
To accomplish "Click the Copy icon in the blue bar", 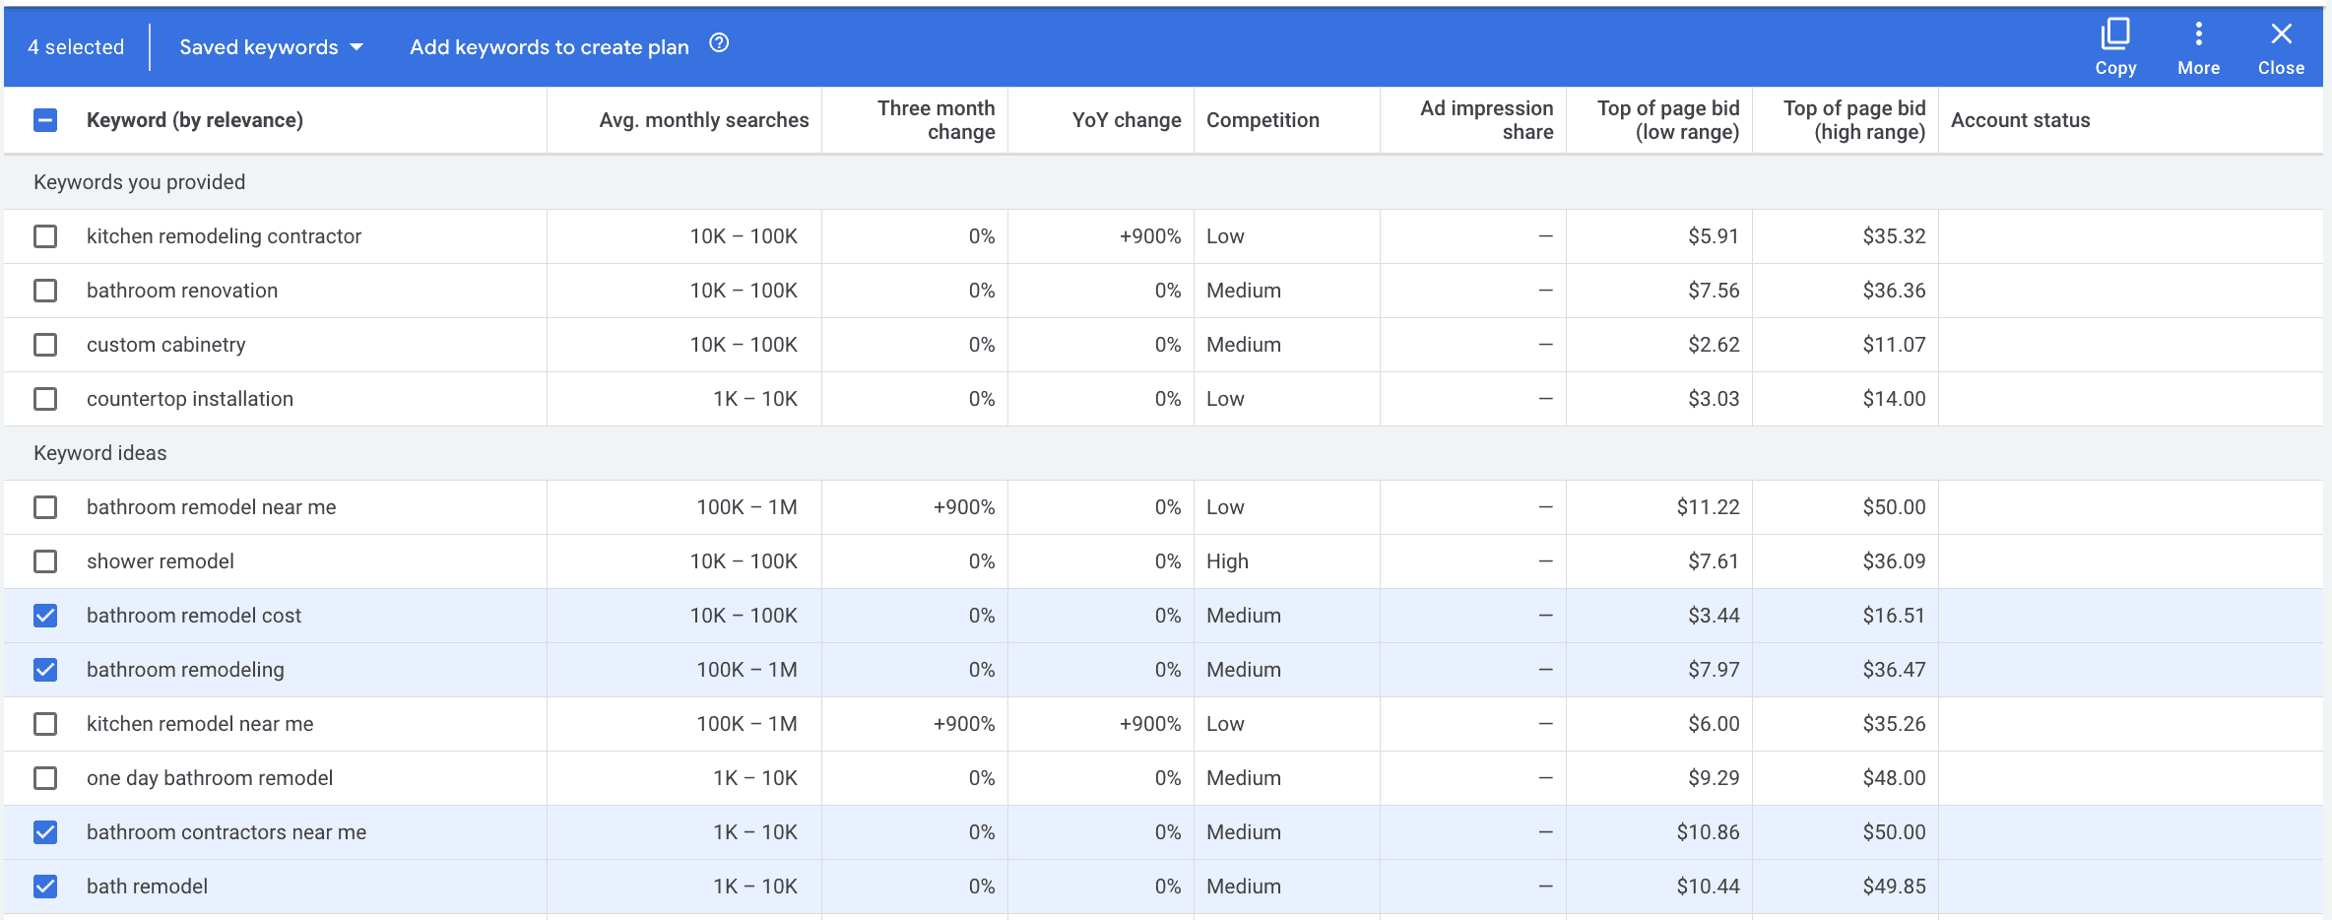I will 2115,46.
